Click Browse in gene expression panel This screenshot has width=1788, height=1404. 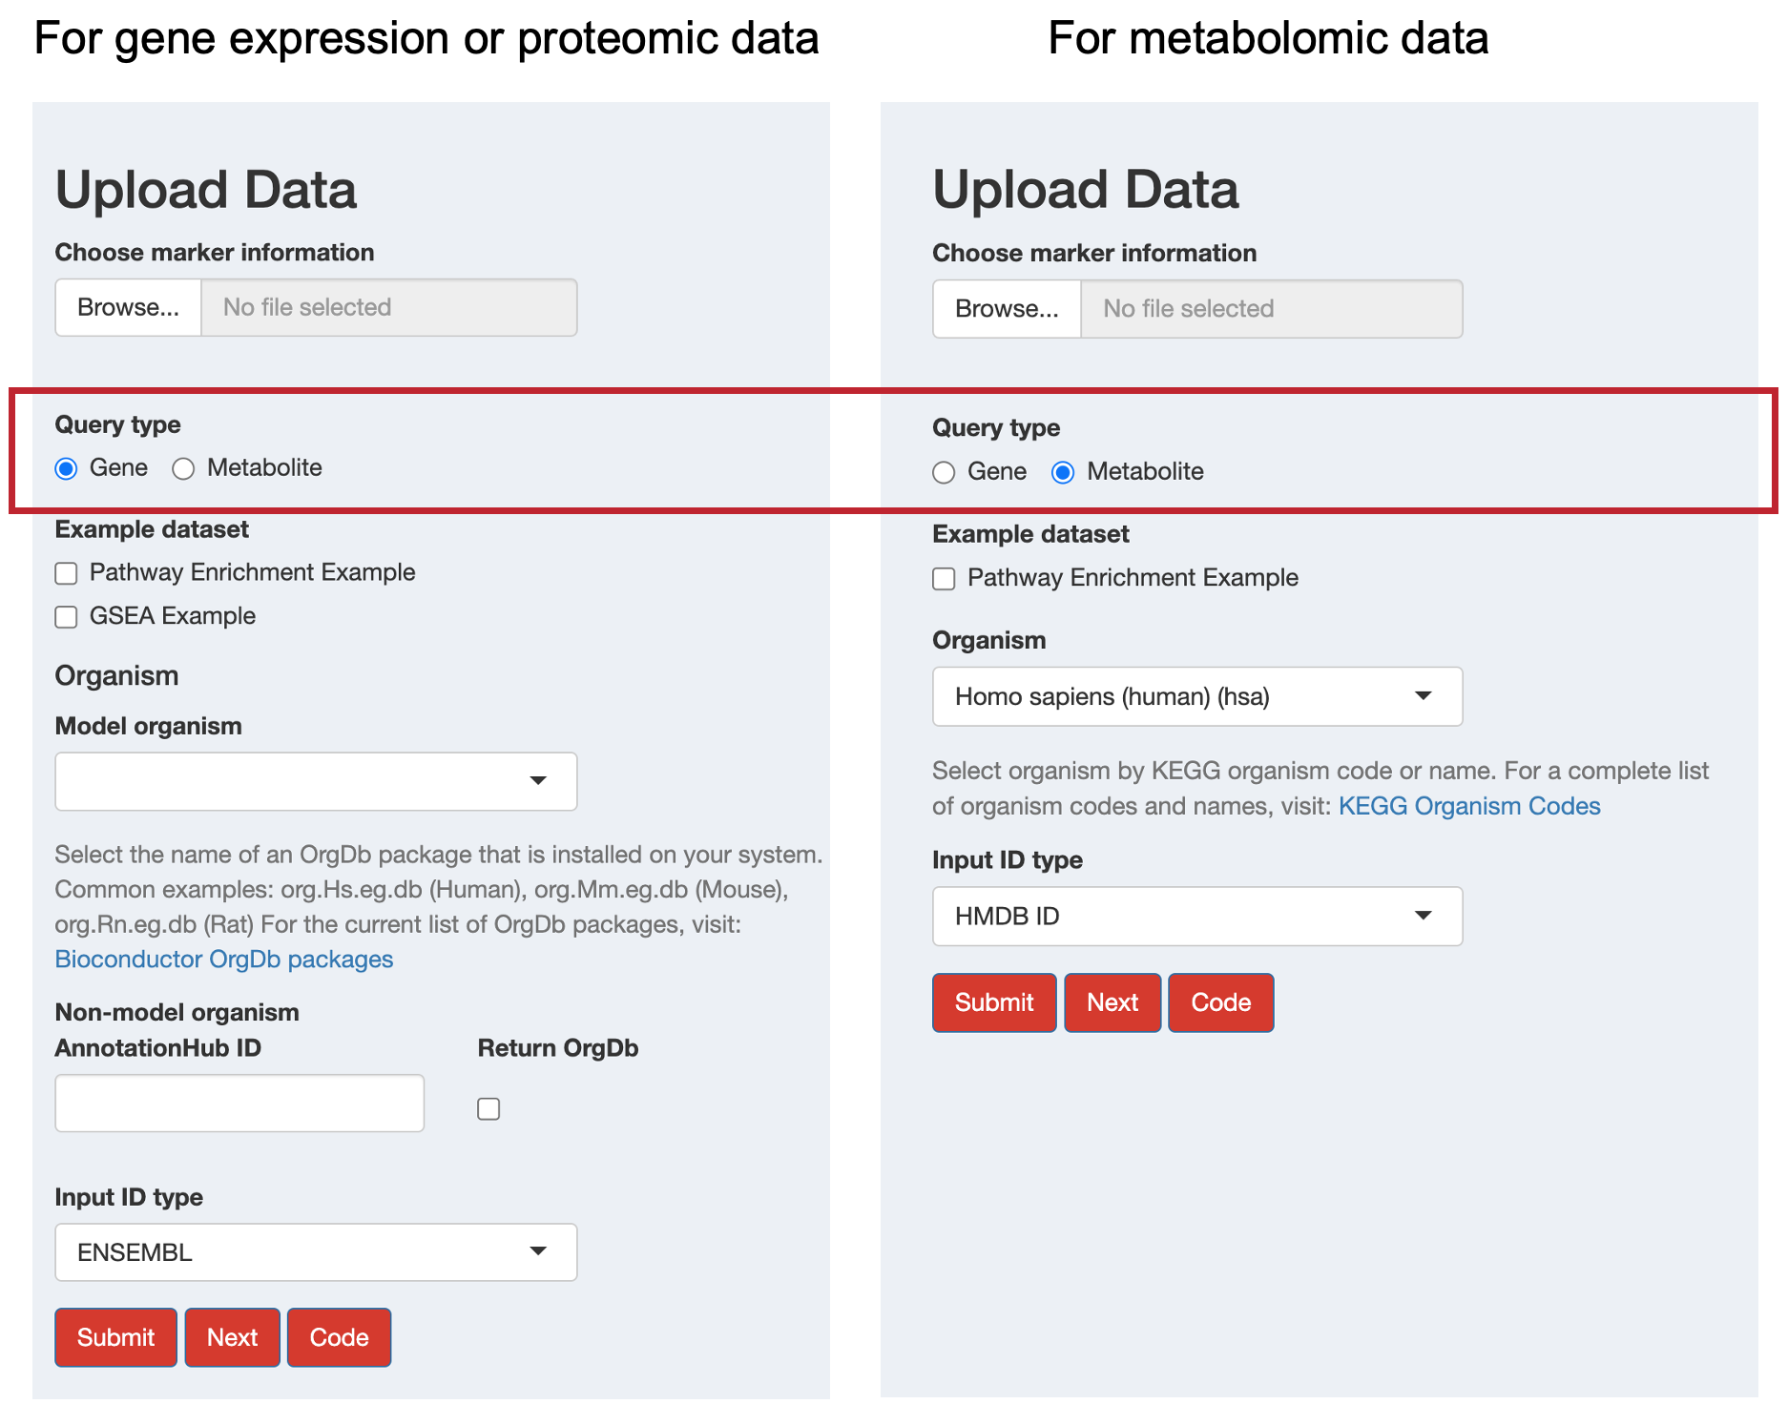coord(128,307)
